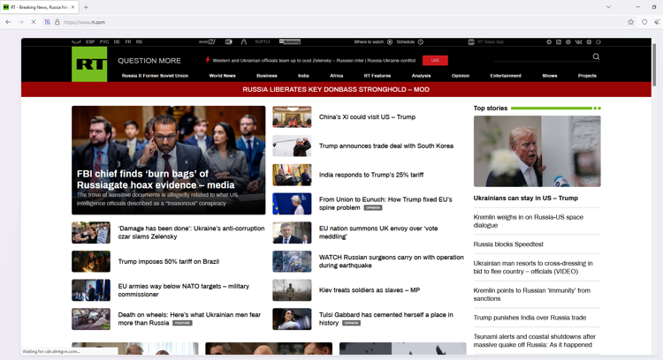Open Ukrainian man cross-dressing to flee story

pos(533,267)
